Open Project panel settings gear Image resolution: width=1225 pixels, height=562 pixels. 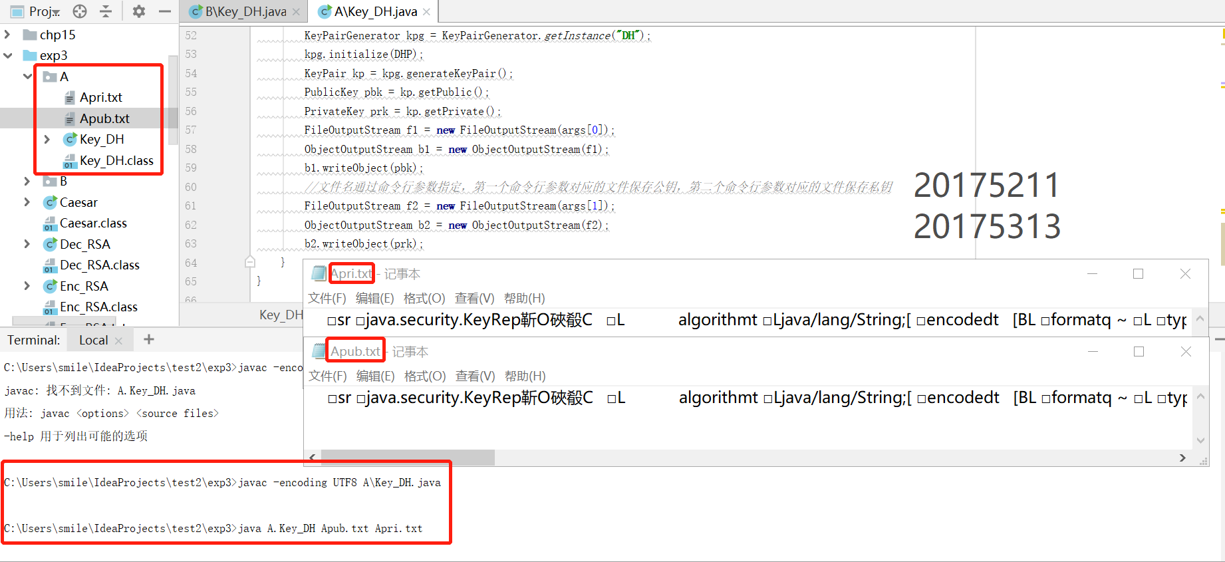tap(139, 11)
